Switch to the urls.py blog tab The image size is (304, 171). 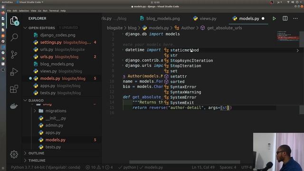click(114, 19)
